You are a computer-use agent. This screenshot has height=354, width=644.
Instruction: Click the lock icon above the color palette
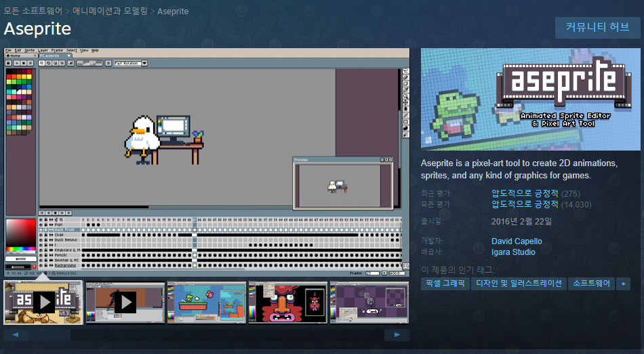[8, 63]
